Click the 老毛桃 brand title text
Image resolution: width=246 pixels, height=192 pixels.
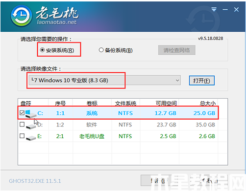[57, 12]
